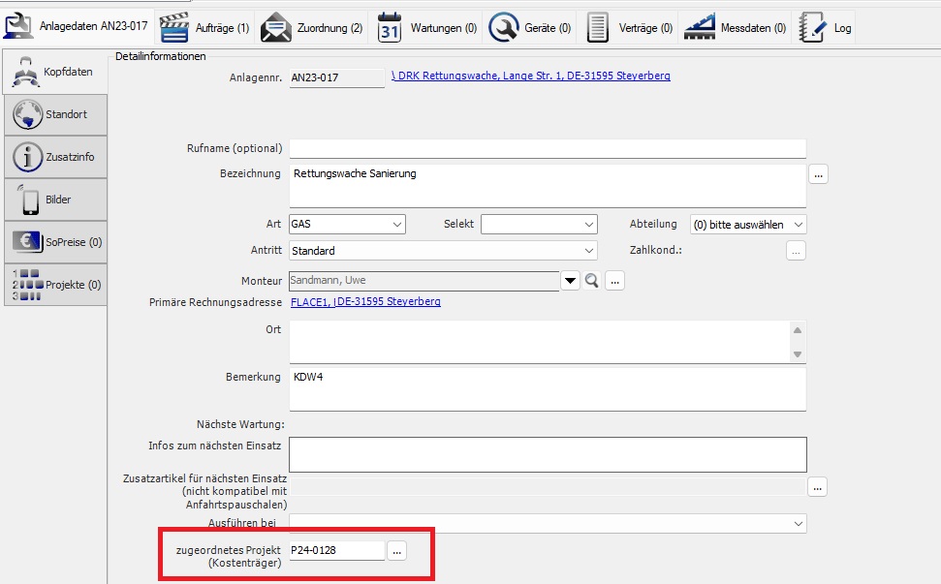The width and height of the screenshot is (941, 584).
Task: Open Wartungen calendar tab
Action: click(427, 28)
